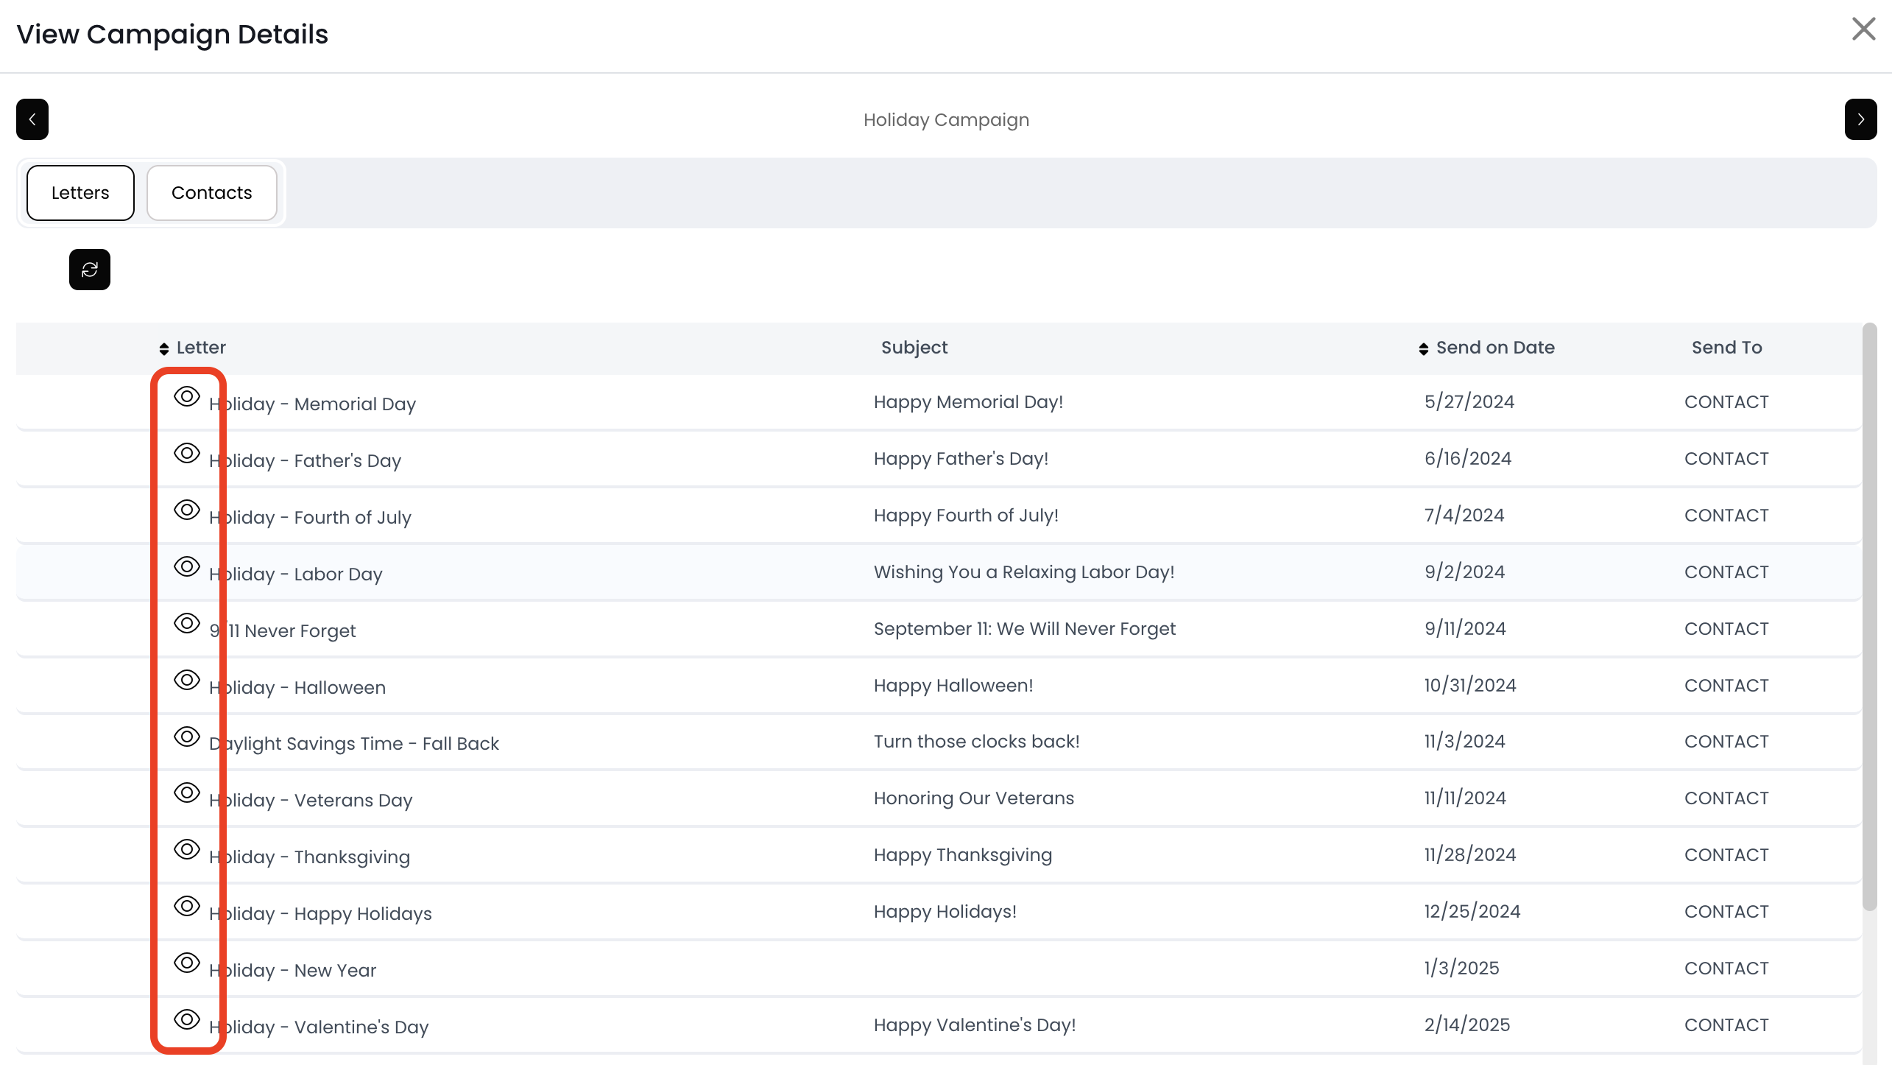Go to next campaign with right chevron
The image size is (1892, 1065).
tap(1860, 119)
